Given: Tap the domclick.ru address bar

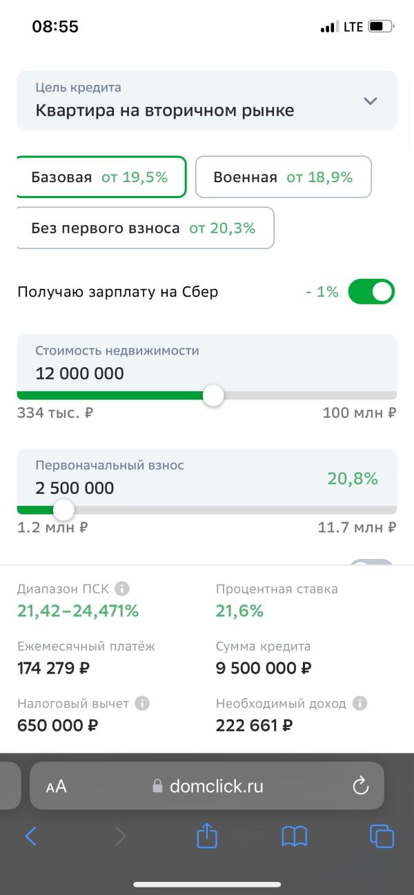Looking at the screenshot, I should pyautogui.click(x=207, y=785).
